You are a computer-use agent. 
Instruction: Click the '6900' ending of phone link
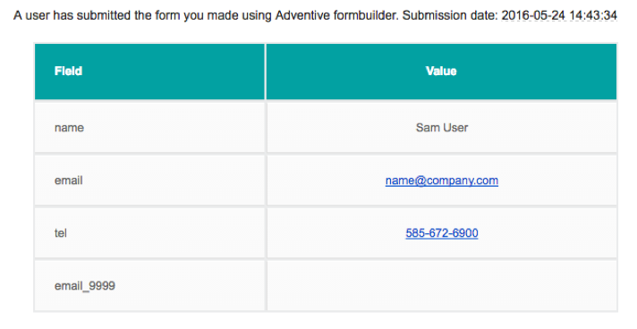point(465,232)
